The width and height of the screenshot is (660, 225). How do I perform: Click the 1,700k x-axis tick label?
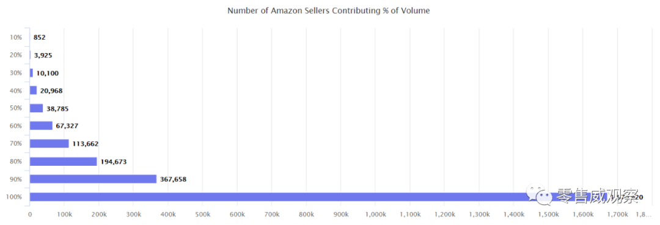click(617, 215)
